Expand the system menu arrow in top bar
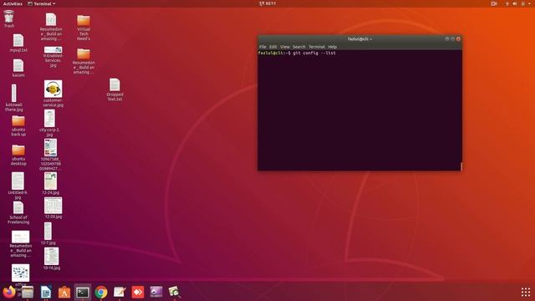This screenshot has width=535, height=301. tap(529, 3)
